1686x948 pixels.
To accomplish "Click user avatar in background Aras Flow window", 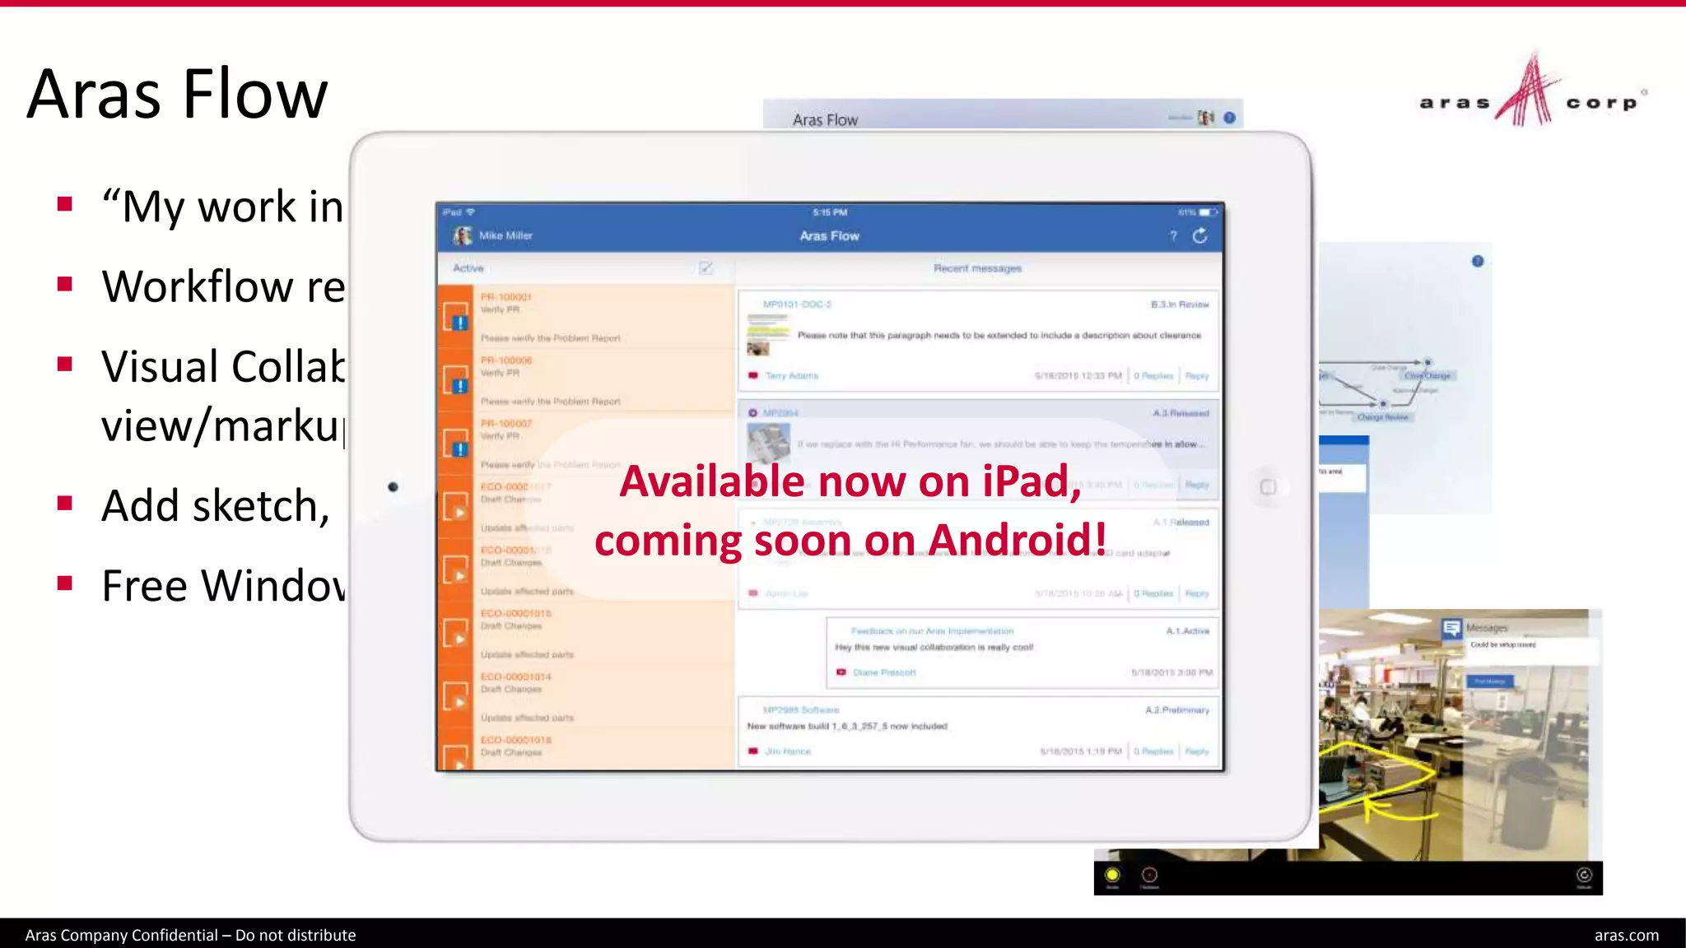I will (x=1206, y=118).
